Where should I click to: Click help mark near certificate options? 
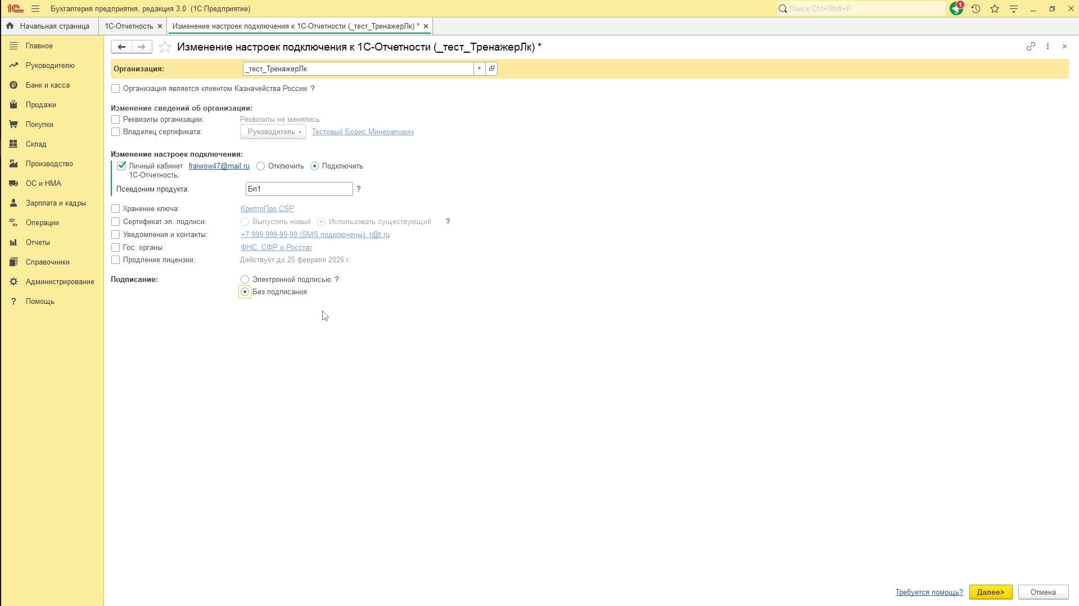(x=448, y=222)
